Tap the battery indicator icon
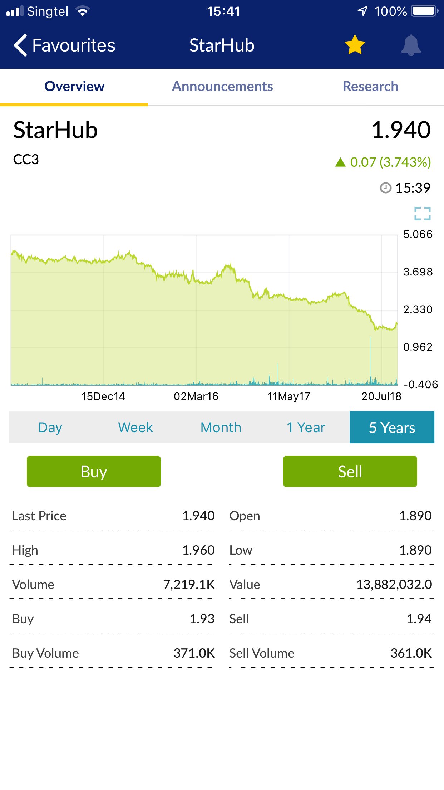This screenshot has width=444, height=790. click(x=424, y=11)
